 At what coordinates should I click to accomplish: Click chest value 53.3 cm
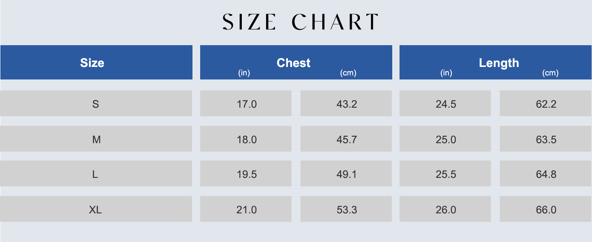(x=346, y=209)
